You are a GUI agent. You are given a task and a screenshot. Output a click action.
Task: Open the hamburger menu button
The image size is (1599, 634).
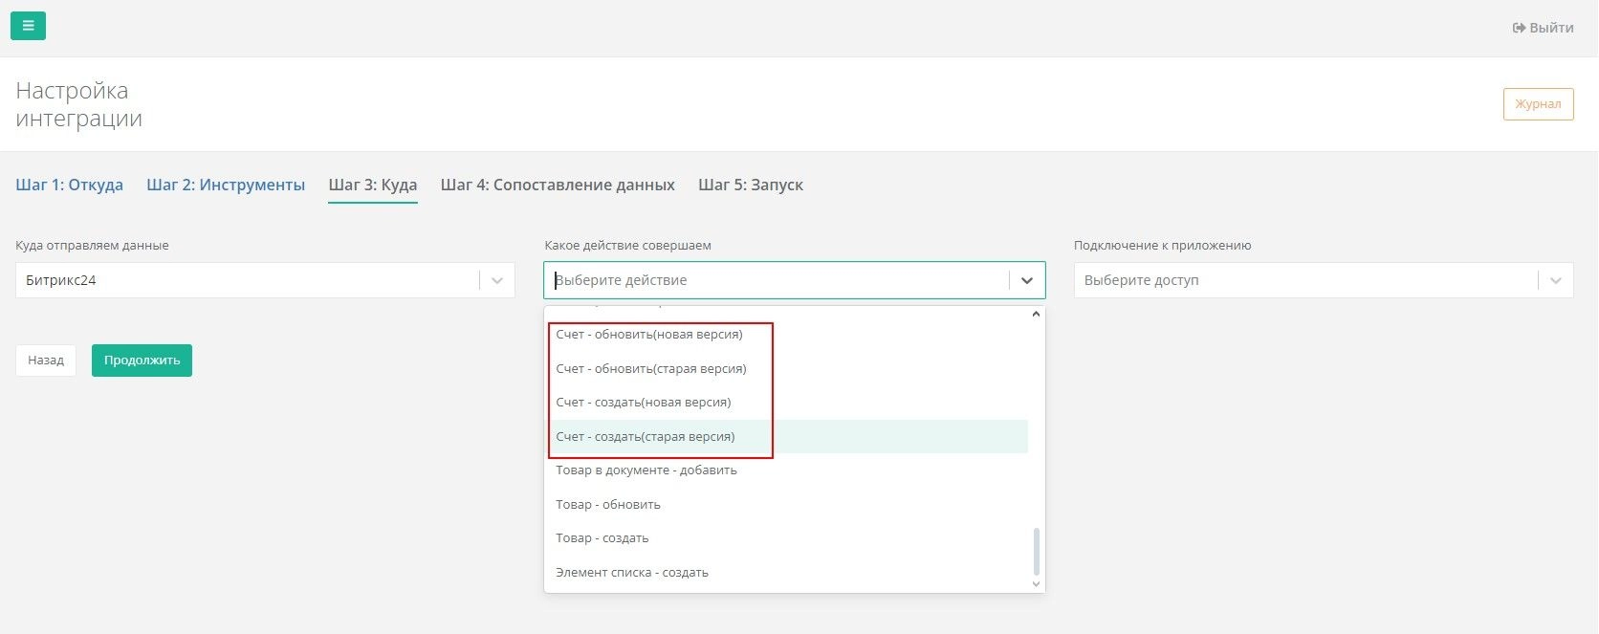coord(28,26)
